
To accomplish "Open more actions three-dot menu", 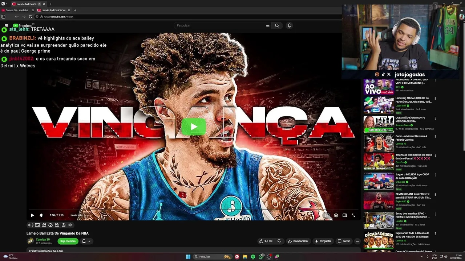I will [x=357, y=241].
